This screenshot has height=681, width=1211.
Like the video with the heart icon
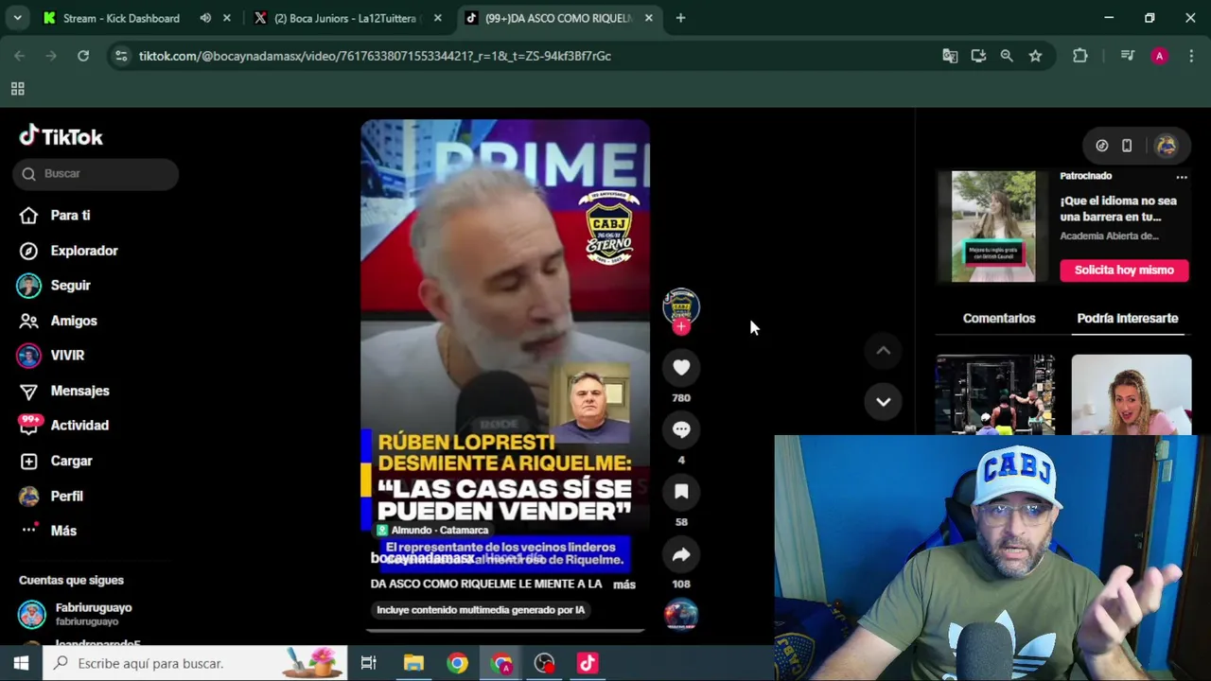pos(681,367)
